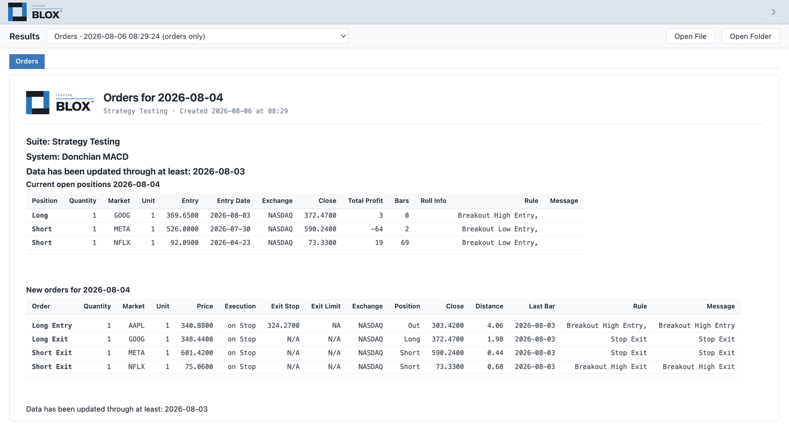789x429 pixels.
Task: Click the Exit Limit column header
Action: coord(326,307)
